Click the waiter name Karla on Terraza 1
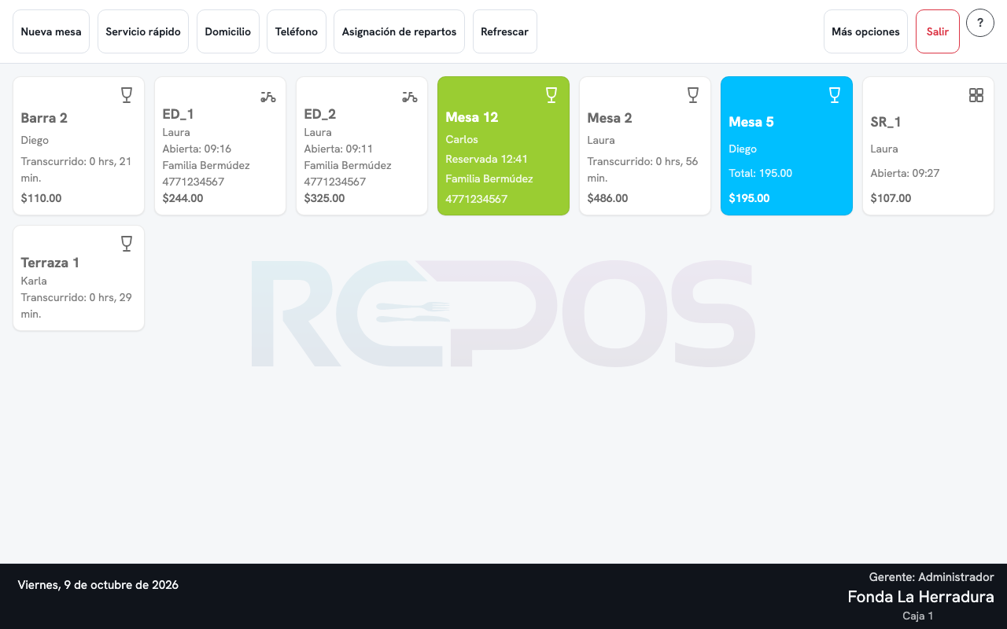Screen dimensions: 1007x629 (34, 281)
